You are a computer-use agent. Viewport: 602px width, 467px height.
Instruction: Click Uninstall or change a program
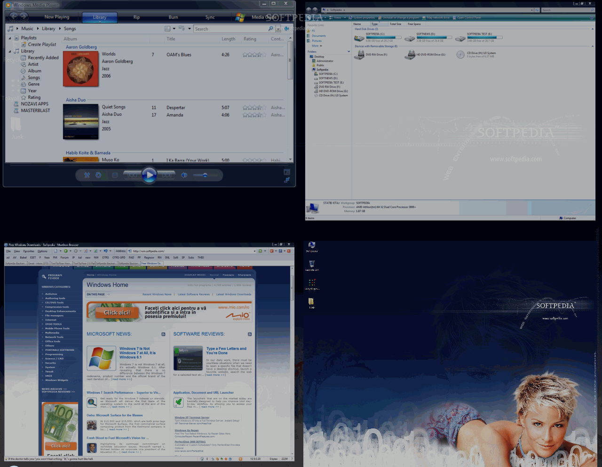pos(399,18)
